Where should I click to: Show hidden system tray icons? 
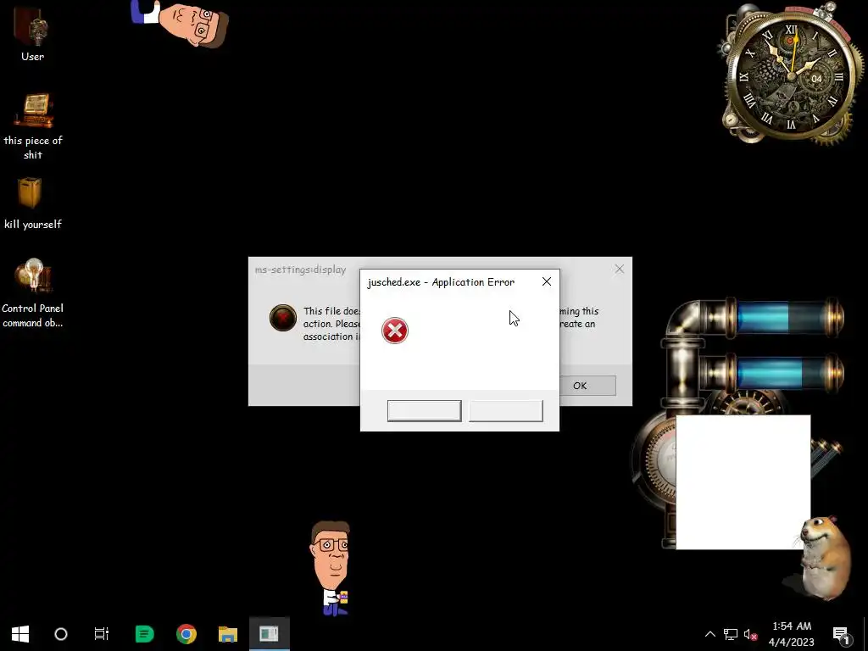pyautogui.click(x=709, y=634)
